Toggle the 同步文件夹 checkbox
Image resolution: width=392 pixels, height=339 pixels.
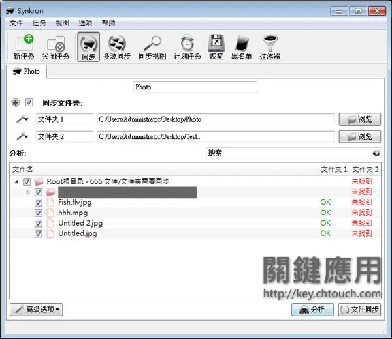point(29,102)
